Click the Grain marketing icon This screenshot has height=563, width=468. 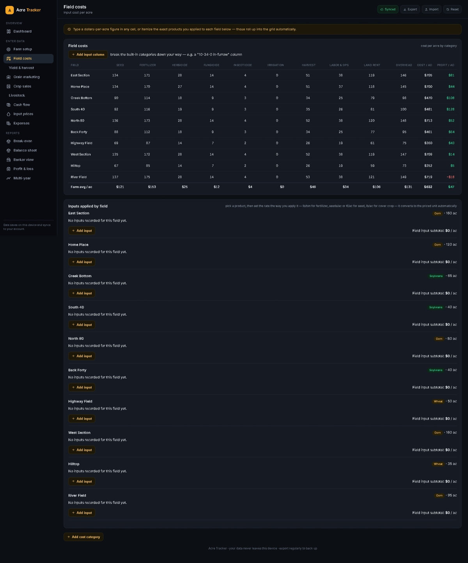[9, 77]
